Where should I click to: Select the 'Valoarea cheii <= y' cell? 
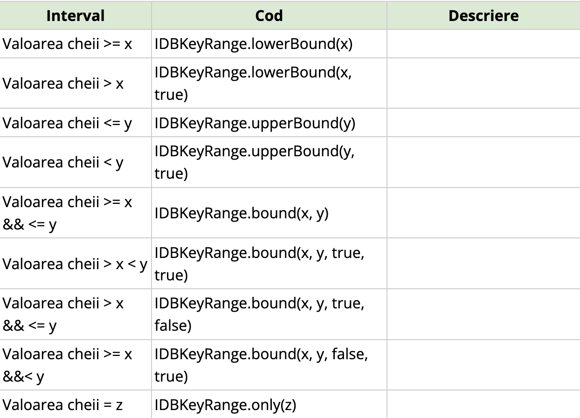pos(68,123)
